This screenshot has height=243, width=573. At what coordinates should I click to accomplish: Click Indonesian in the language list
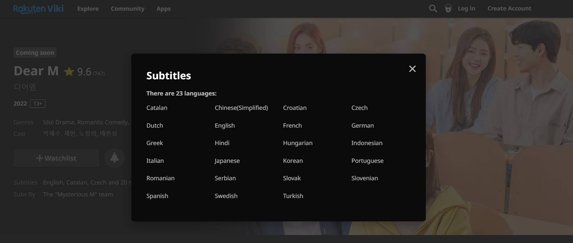(367, 143)
